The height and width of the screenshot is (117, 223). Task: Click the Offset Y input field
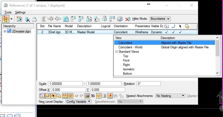point(108,90)
